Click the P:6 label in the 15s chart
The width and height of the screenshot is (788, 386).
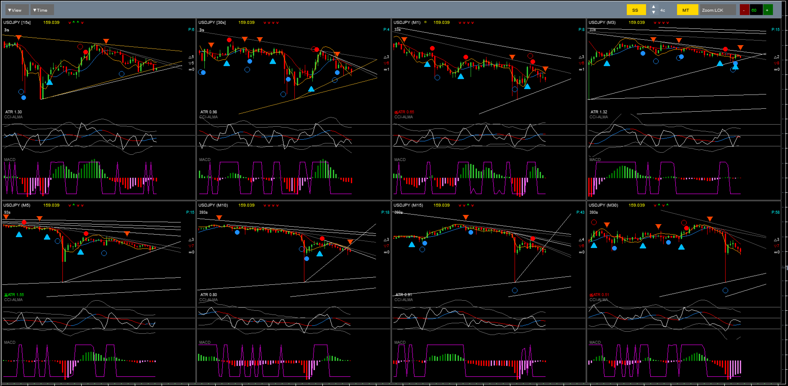(x=191, y=30)
